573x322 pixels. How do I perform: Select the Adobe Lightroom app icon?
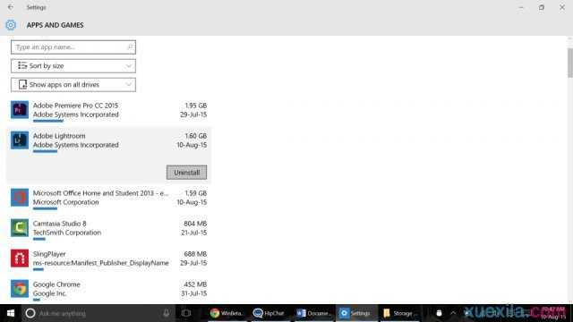point(20,140)
